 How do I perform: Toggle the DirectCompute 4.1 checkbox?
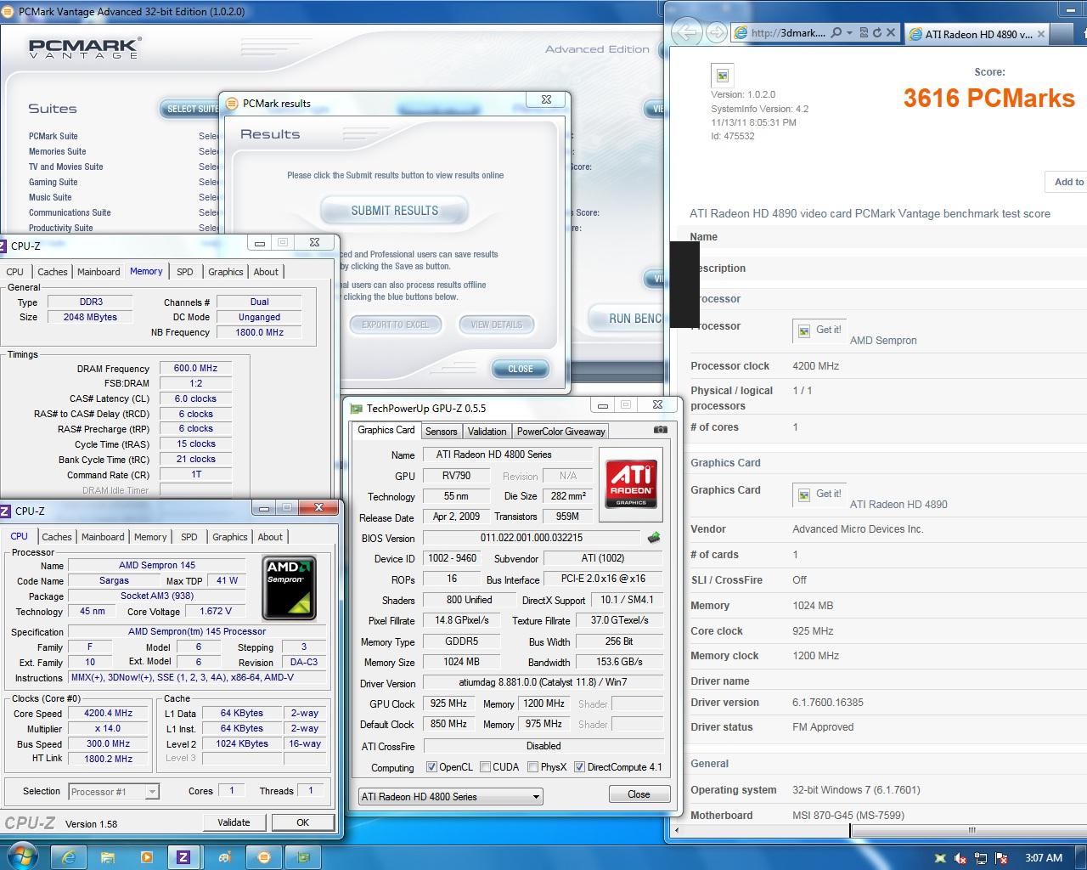click(579, 767)
